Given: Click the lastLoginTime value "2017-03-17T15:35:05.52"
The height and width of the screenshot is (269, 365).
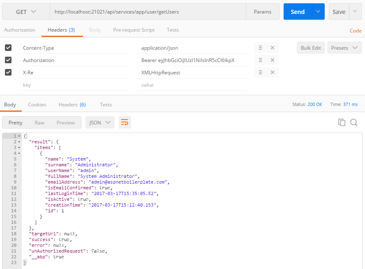Looking at the screenshot, I should pyautogui.click(x=124, y=193).
